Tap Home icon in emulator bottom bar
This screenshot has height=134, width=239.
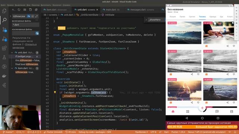[x=173, y=112]
